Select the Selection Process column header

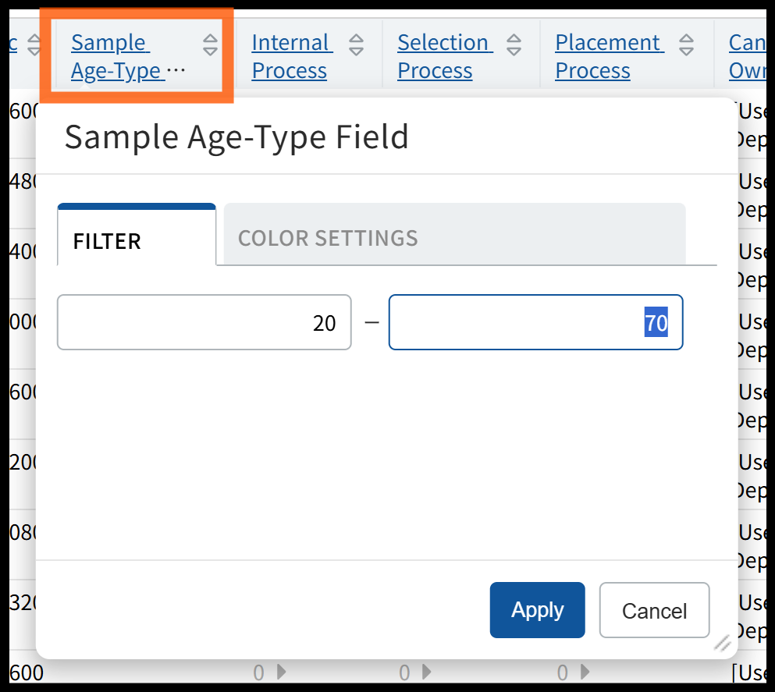[443, 56]
